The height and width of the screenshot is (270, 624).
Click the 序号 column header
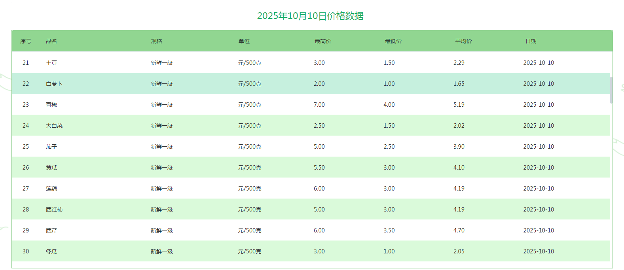(x=26, y=41)
